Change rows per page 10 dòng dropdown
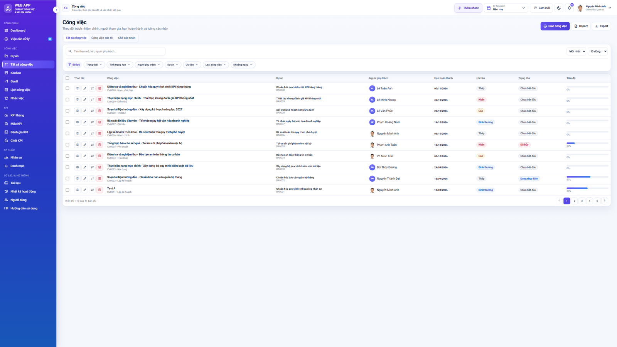 [x=598, y=51]
